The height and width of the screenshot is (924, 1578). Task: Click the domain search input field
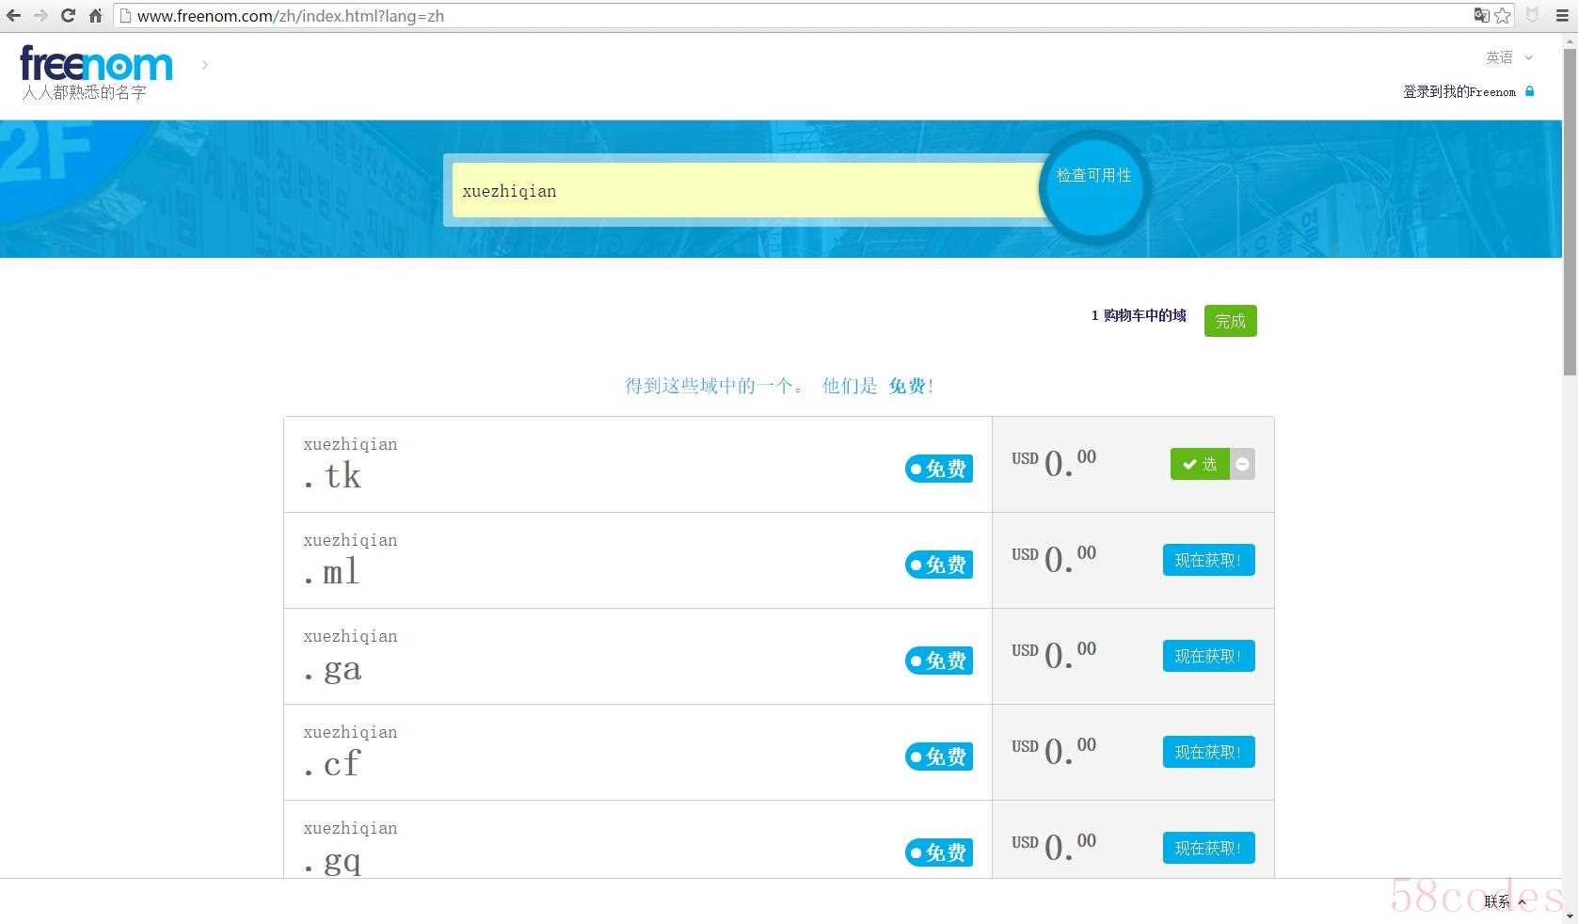(747, 191)
